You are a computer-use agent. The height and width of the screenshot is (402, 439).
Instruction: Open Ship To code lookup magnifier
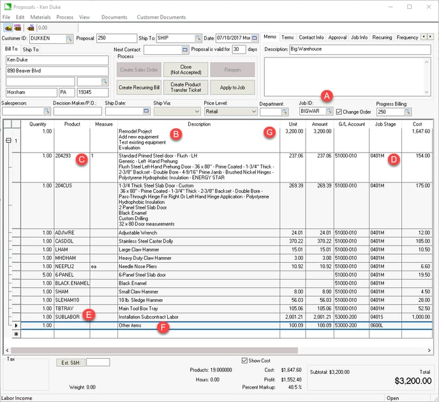click(x=198, y=38)
